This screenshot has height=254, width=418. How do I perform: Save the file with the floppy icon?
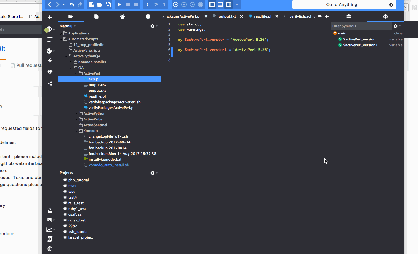pyautogui.click(x=108, y=4)
